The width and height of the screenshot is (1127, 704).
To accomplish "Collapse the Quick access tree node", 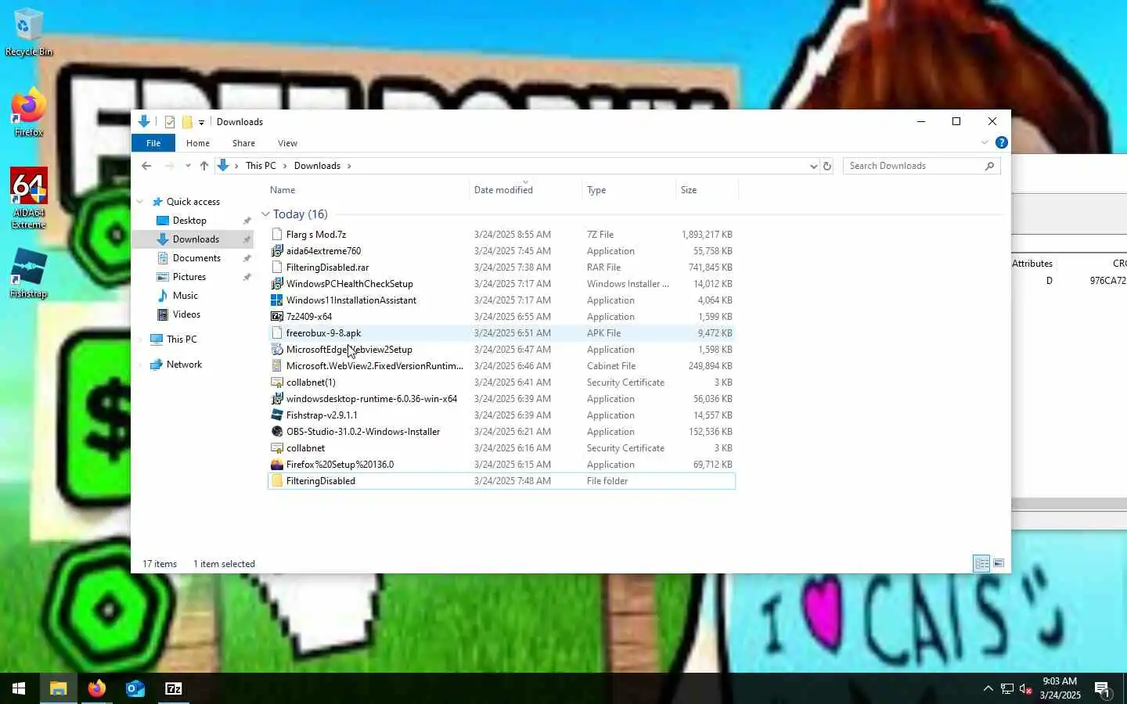I will click(x=140, y=202).
